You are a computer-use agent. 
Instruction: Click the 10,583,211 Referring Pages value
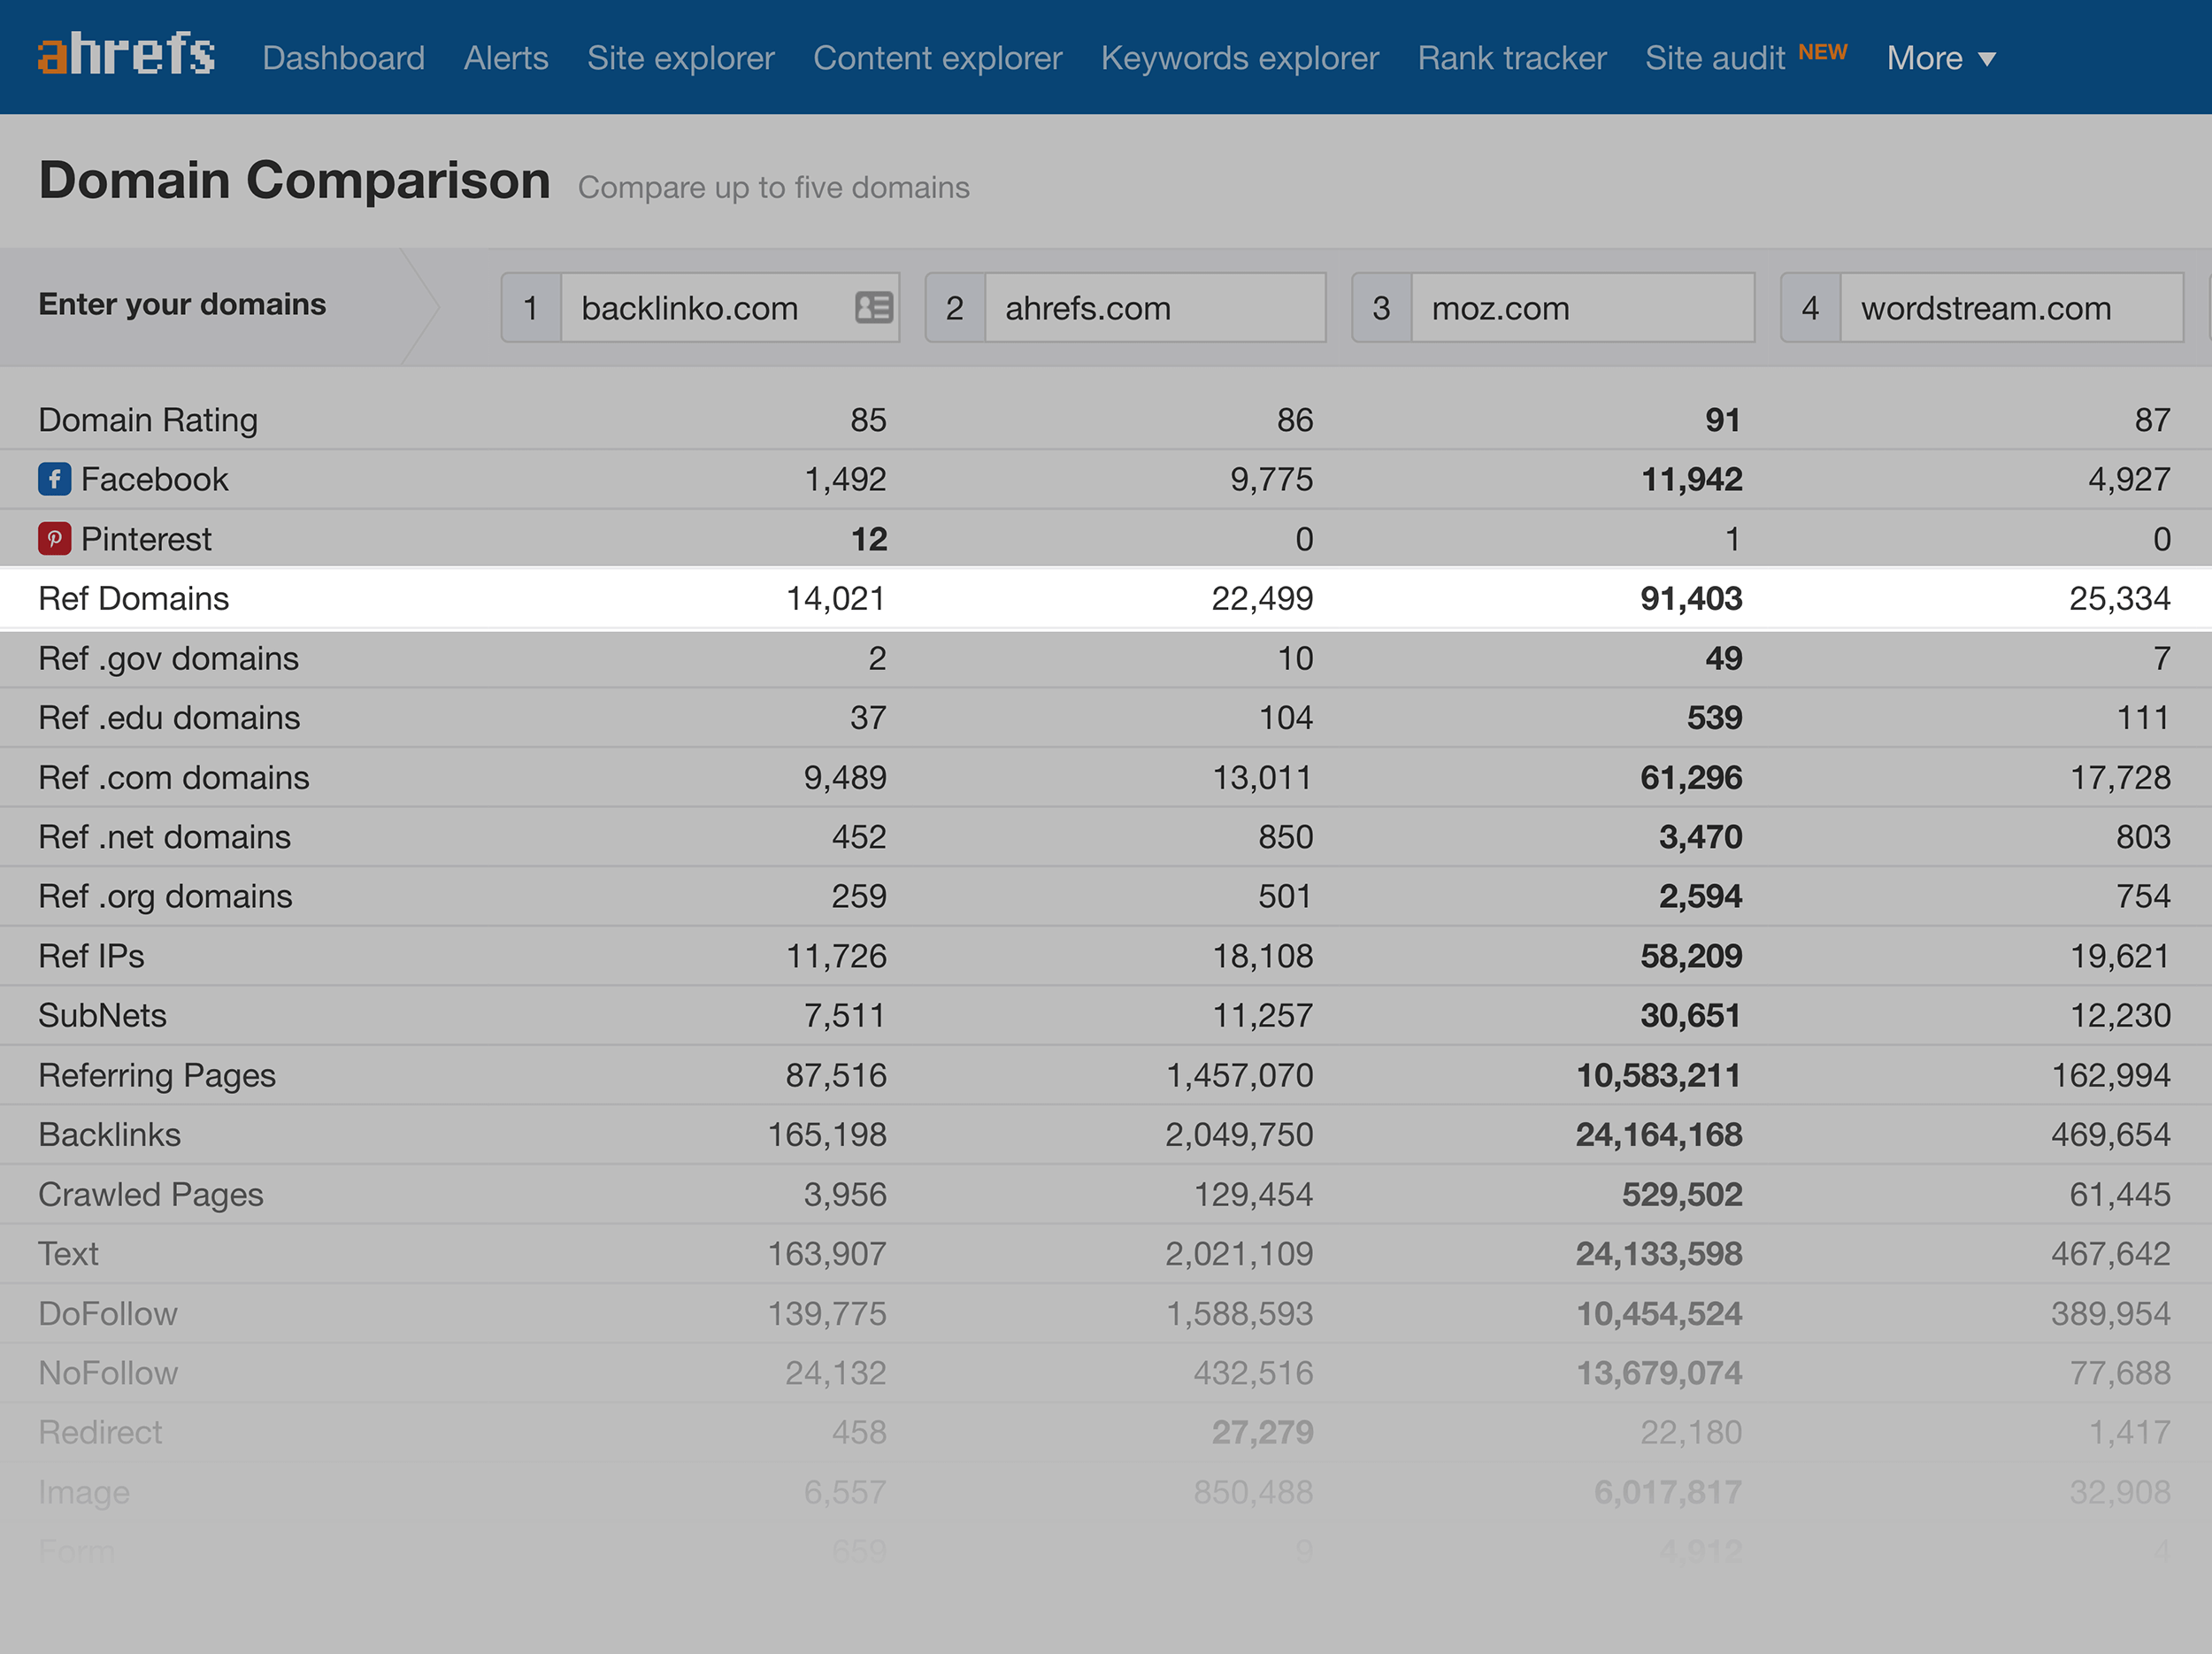[x=1659, y=1075]
